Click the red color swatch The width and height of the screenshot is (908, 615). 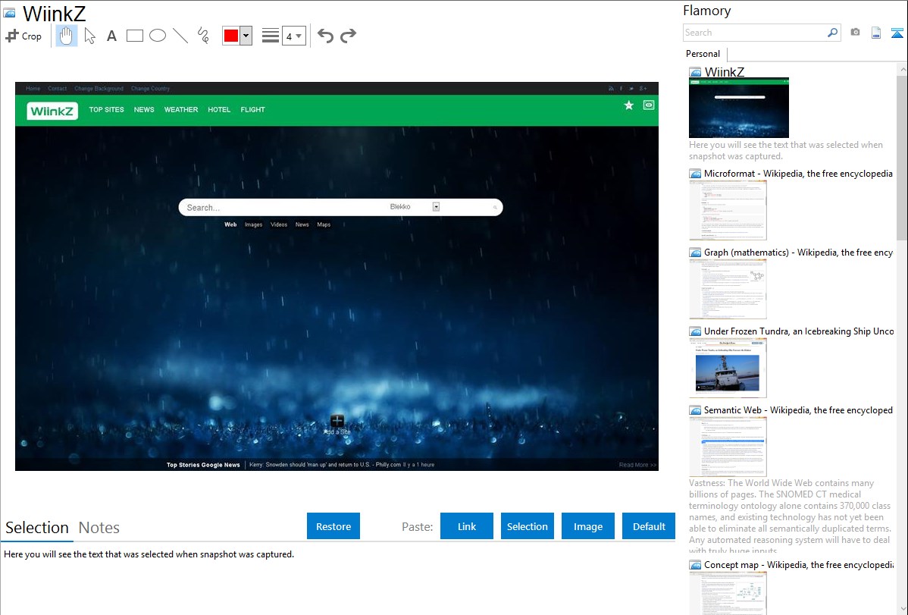pyautogui.click(x=231, y=36)
